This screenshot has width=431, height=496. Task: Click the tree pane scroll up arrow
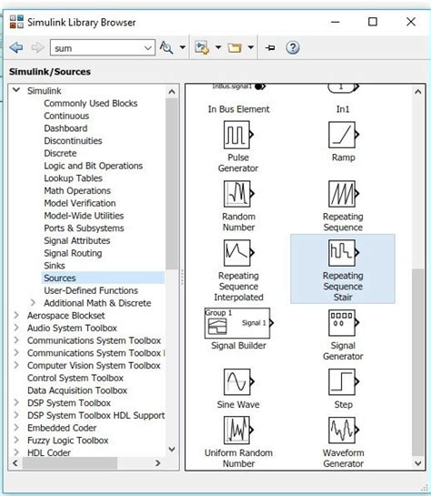coord(172,92)
